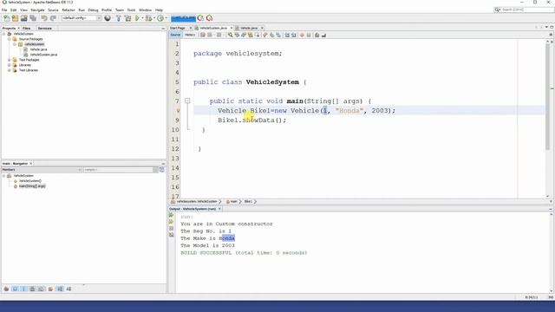This screenshot has width=555, height=312.
Task: Click the History view button
Action: 190,35
